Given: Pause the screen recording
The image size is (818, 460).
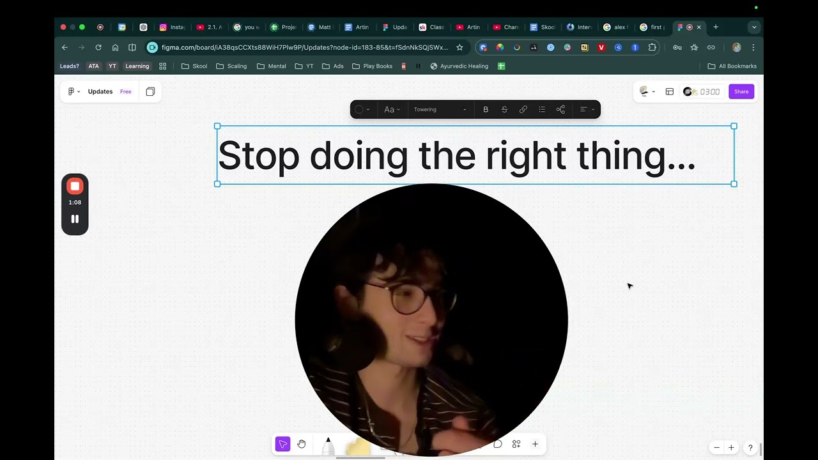Looking at the screenshot, I should (x=75, y=219).
